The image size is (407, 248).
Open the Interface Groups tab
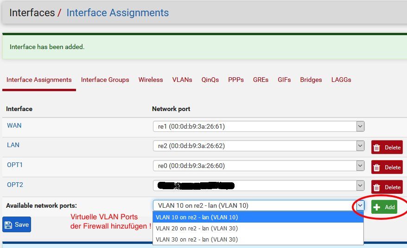105,80
